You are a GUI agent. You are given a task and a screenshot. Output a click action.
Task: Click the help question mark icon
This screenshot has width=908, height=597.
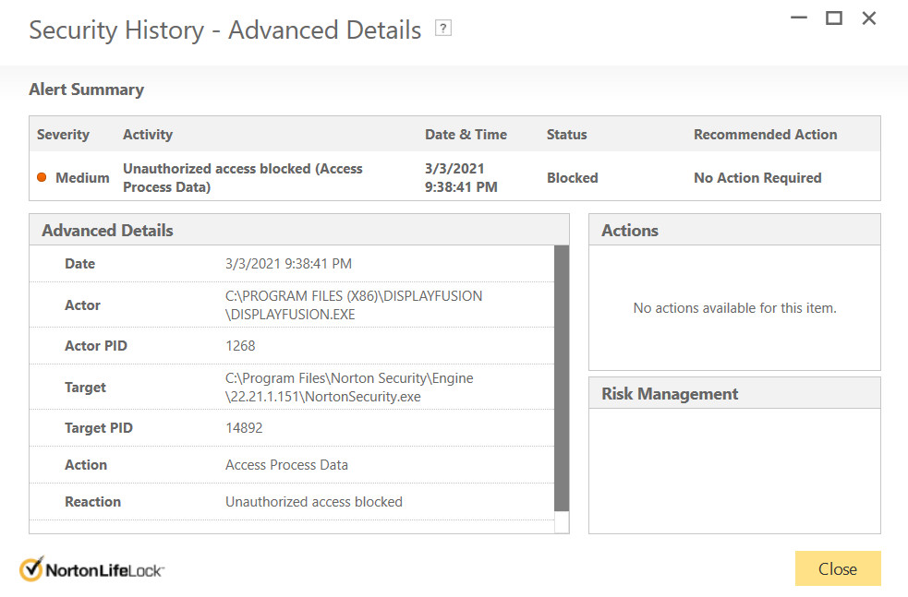click(x=444, y=30)
